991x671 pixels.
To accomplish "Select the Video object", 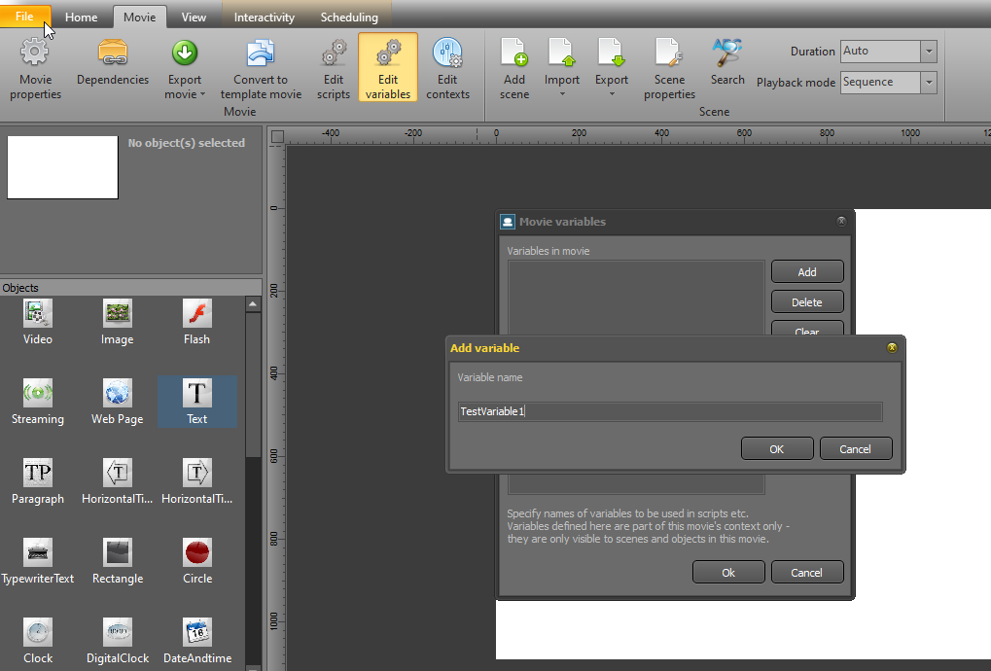I will click(37, 322).
